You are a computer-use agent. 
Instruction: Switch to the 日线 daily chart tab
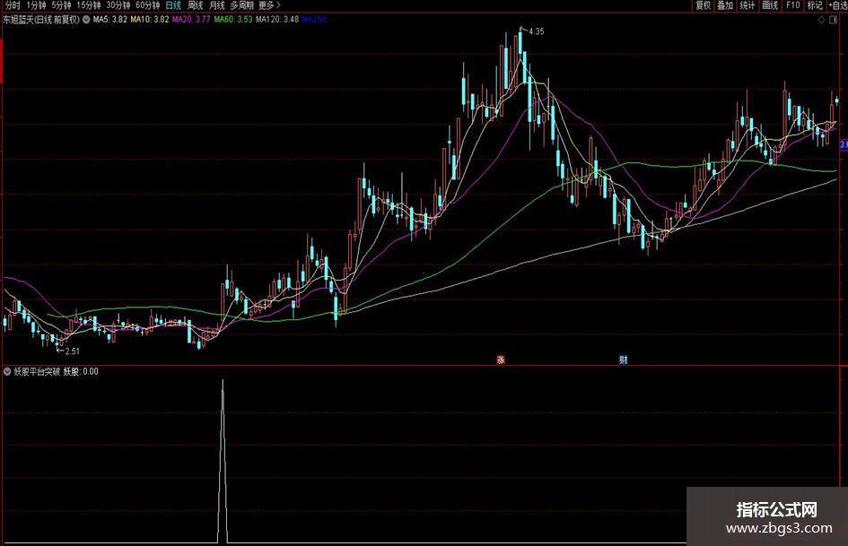click(173, 5)
